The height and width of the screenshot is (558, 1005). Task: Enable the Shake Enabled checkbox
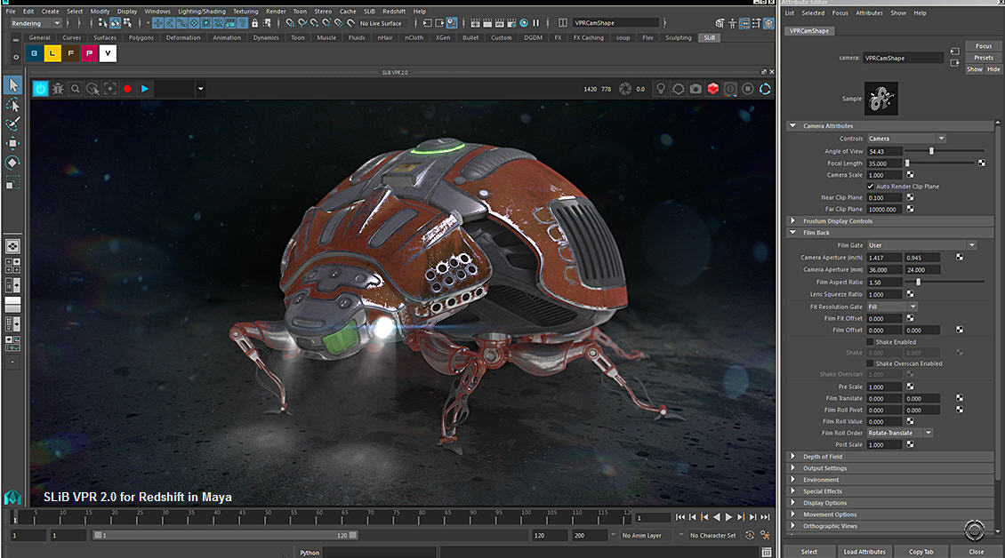pyautogui.click(x=871, y=342)
